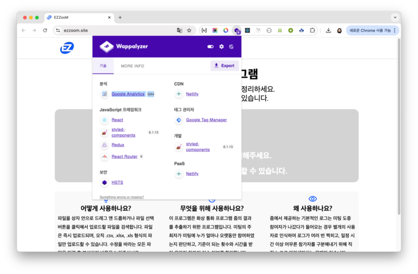Click the React Router logo icon
This screenshot has width=418, height=274.
(105, 157)
